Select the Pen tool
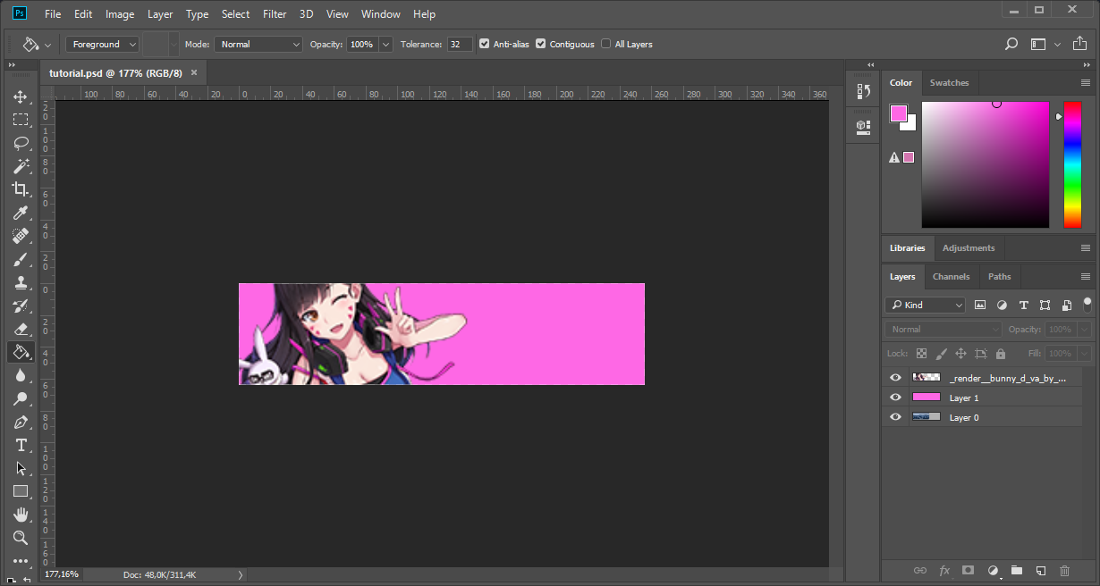 click(x=20, y=422)
